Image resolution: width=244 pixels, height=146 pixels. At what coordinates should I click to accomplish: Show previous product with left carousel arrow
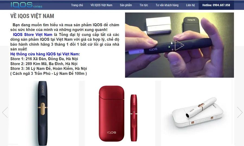pos(5,112)
